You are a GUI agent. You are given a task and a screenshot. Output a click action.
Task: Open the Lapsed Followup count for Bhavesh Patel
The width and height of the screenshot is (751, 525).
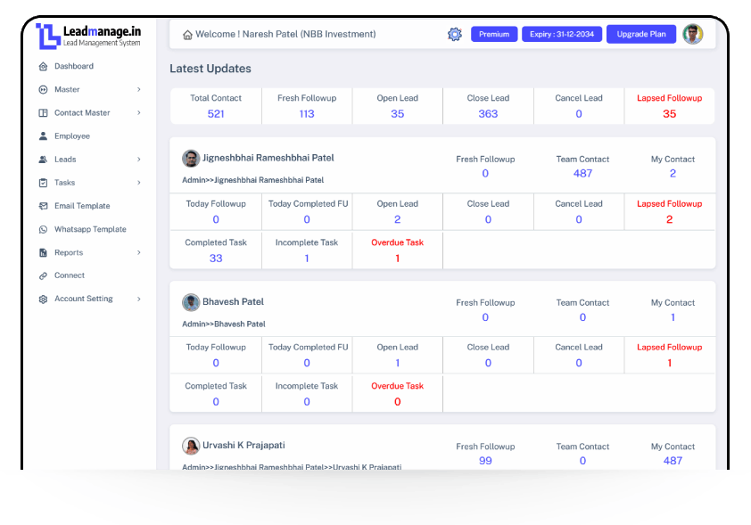pyautogui.click(x=669, y=355)
